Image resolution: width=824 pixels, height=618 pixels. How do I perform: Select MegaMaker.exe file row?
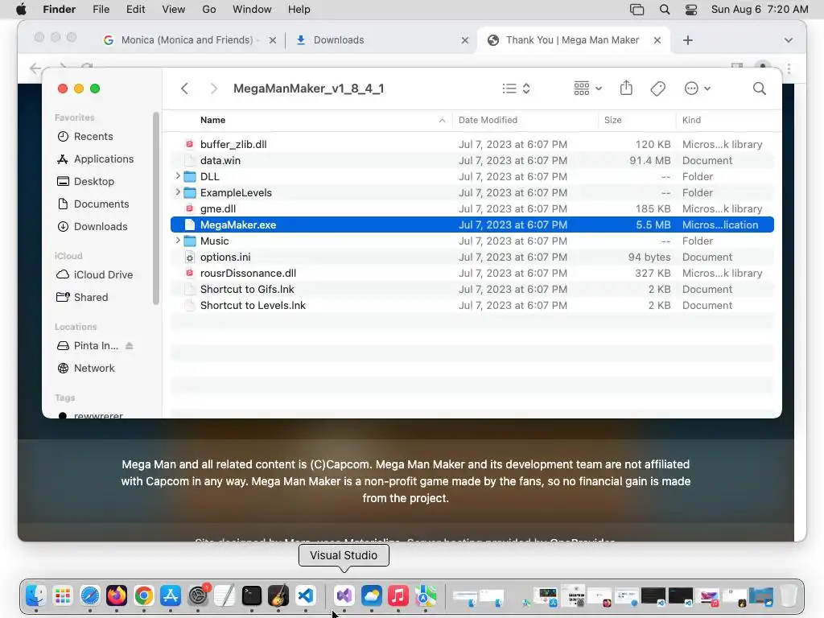pos(472,225)
